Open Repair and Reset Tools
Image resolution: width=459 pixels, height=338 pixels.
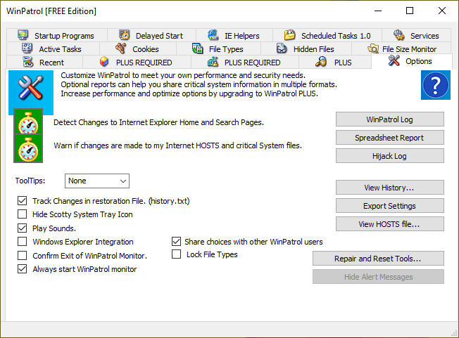tap(378, 259)
